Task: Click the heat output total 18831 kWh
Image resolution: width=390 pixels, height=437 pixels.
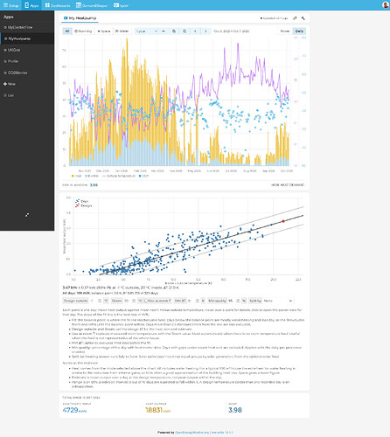Action: pos(158,410)
